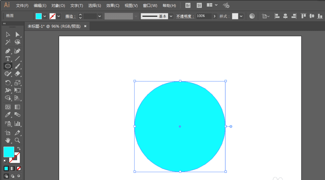The width and height of the screenshot is (325, 180).
Task: Select the Zoom magnifier tool
Action: (18, 141)
